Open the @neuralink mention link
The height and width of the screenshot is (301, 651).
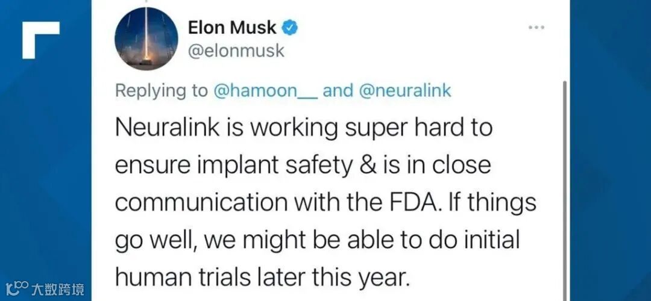coord(404,91)
